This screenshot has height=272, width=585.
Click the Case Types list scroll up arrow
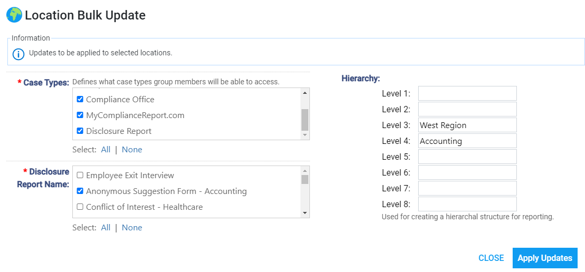coord(305,93)
